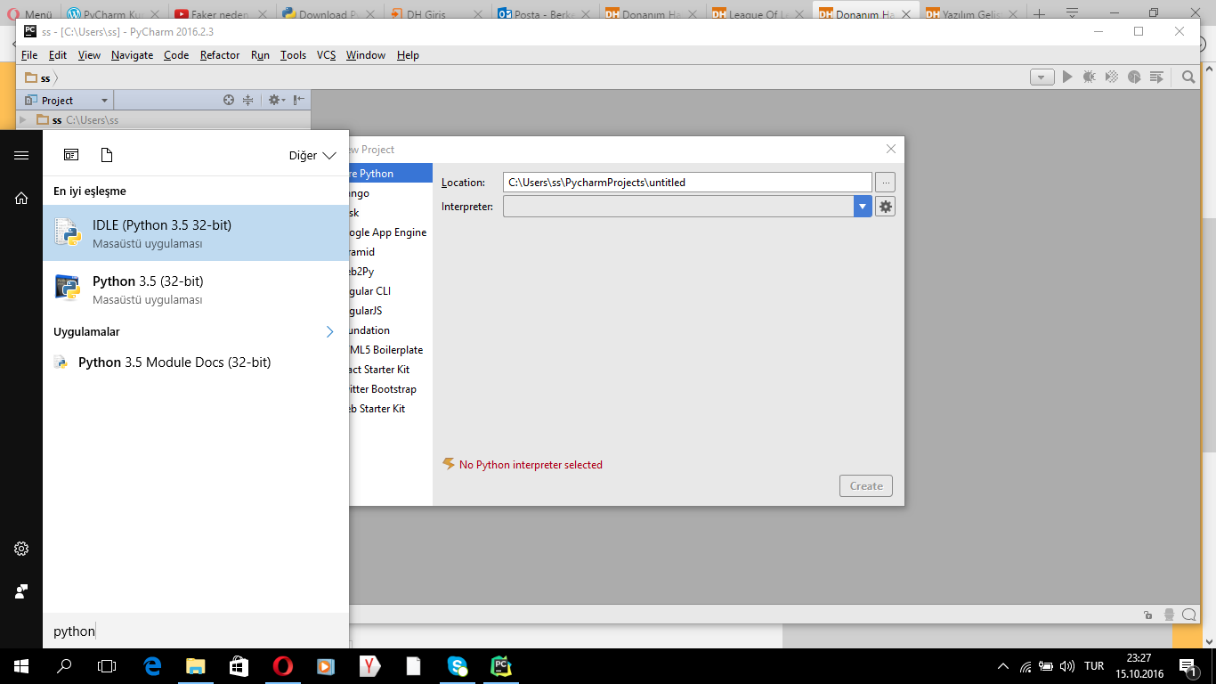Click the Profile run icon
Viewport: 1216px width, 684px height.
pos(1134,77)
